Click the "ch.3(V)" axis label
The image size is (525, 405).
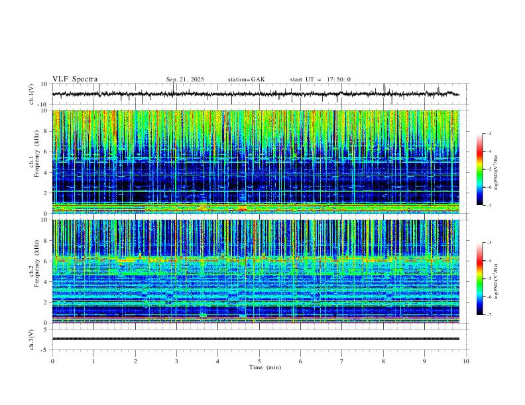[32, 339]
